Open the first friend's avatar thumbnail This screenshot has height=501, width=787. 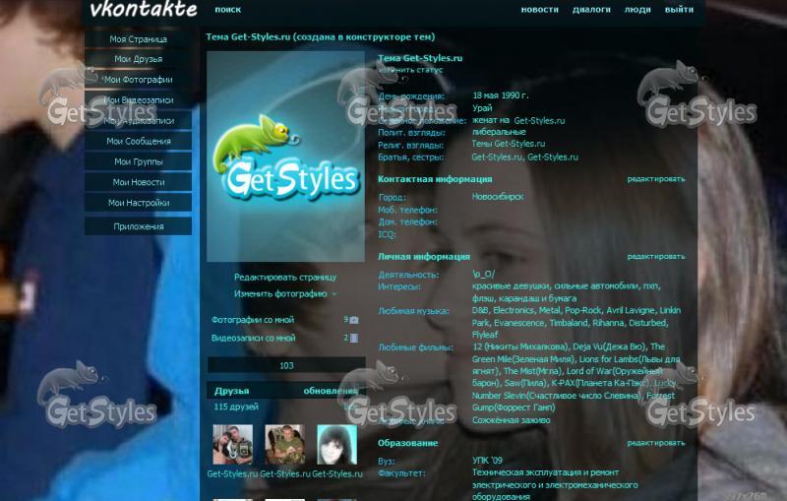tap(233, 445)
